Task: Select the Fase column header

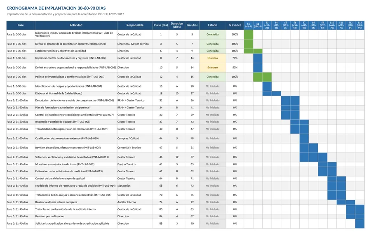Action: 21,25
